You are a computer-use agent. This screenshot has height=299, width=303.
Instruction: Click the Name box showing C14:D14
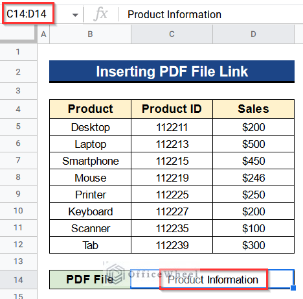28,14
